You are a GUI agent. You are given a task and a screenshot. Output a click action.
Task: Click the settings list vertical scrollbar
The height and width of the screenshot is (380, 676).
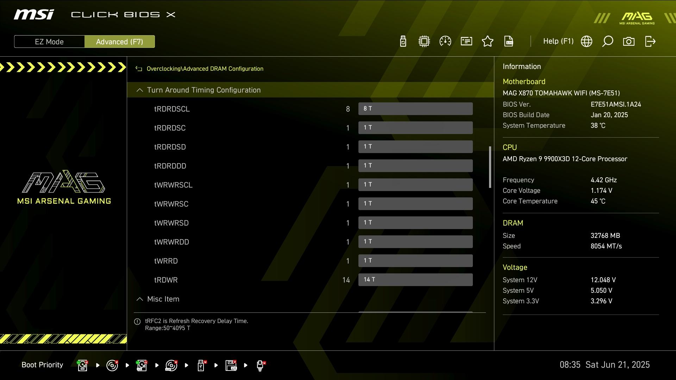490,167
